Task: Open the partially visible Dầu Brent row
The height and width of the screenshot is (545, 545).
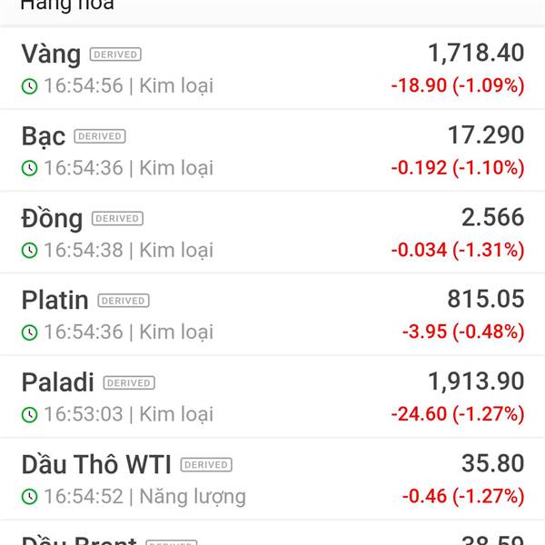Action: click(x=272, y=533)
